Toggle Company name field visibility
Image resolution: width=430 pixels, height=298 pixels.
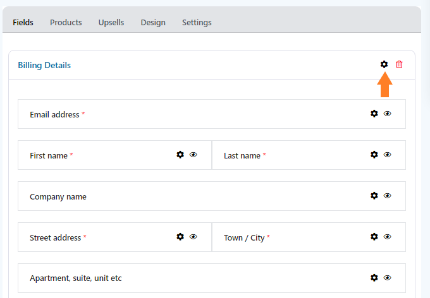click(387, 196)
